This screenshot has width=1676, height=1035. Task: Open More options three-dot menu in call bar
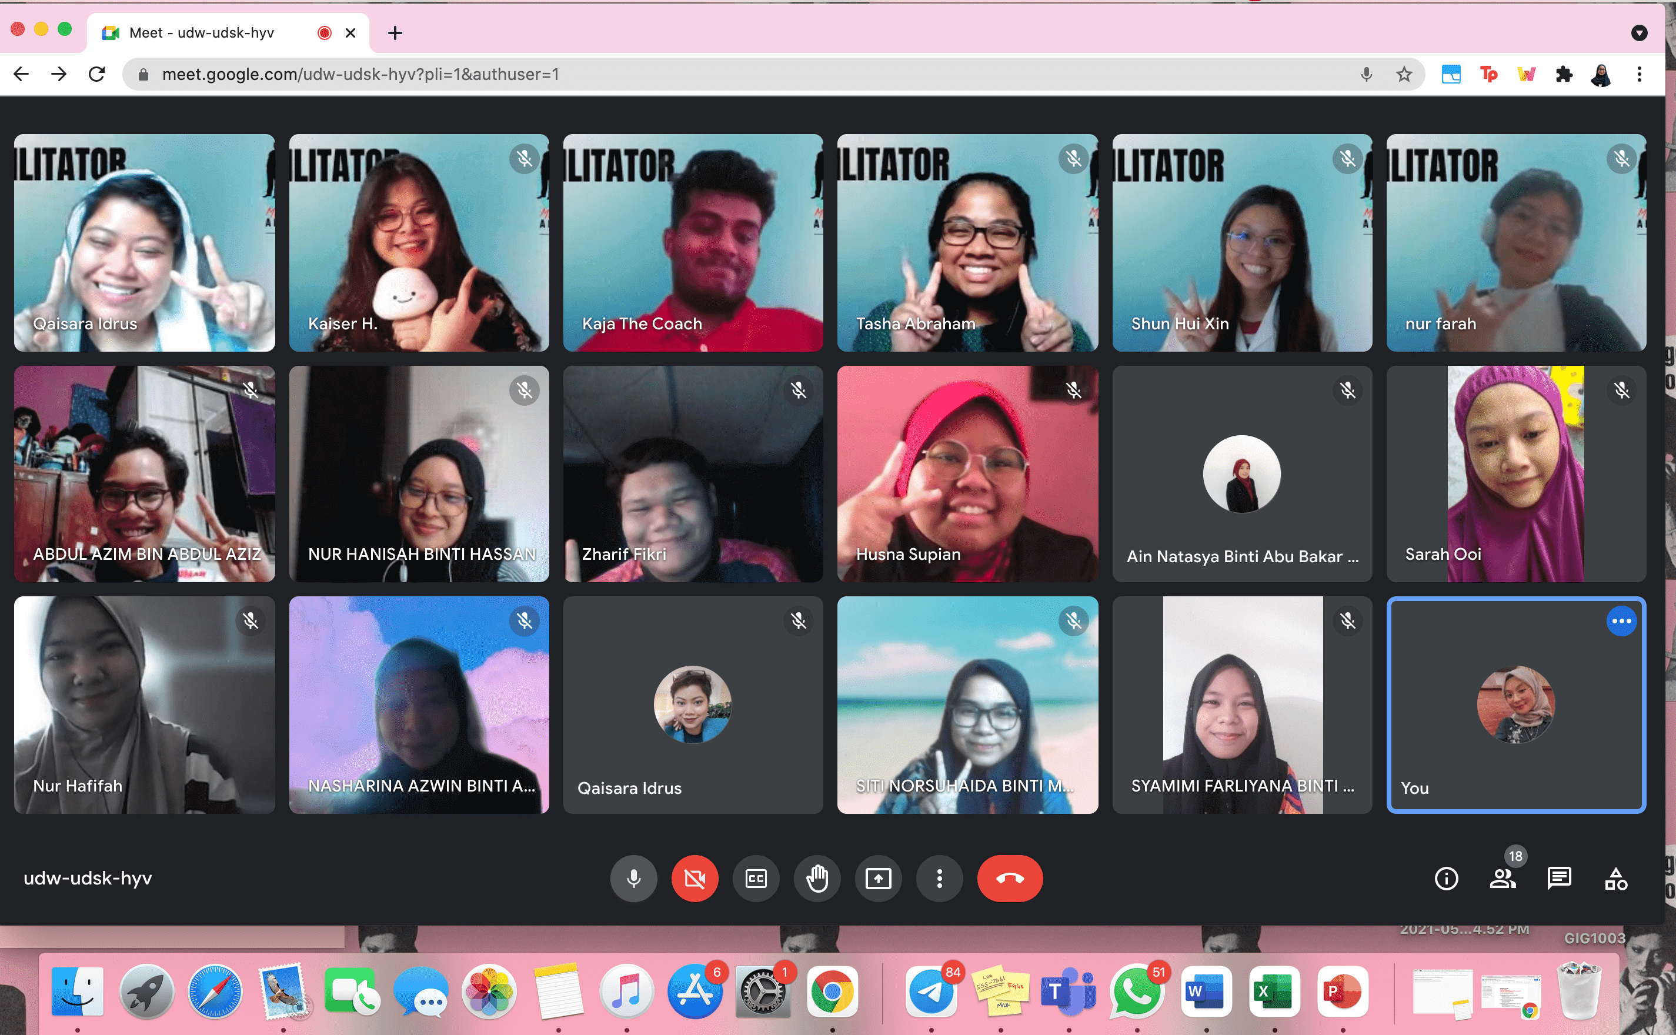[x=939, y=878]
